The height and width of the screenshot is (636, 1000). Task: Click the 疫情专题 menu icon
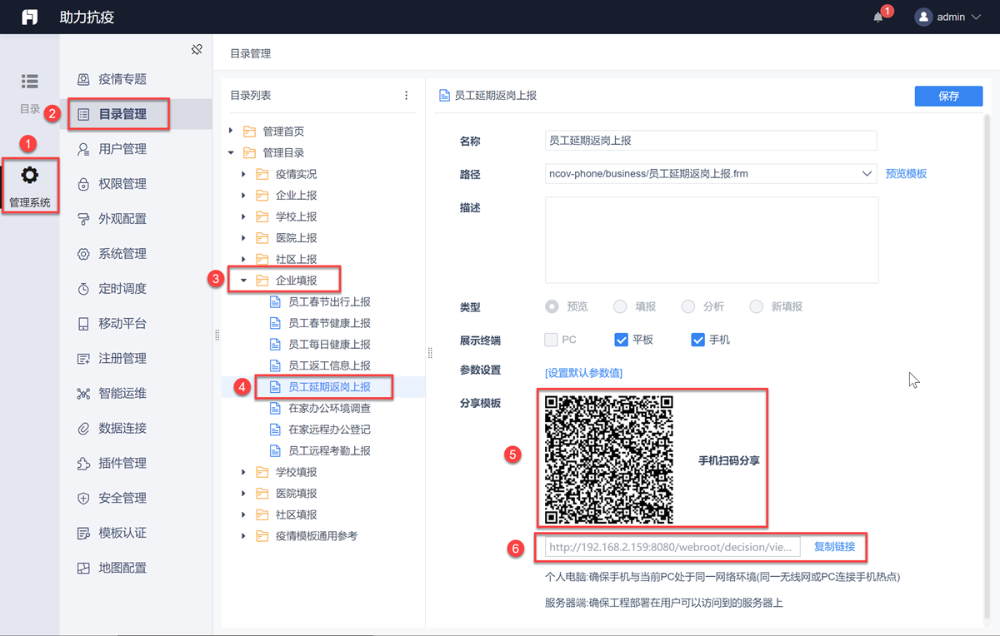[x=83, y=79]
